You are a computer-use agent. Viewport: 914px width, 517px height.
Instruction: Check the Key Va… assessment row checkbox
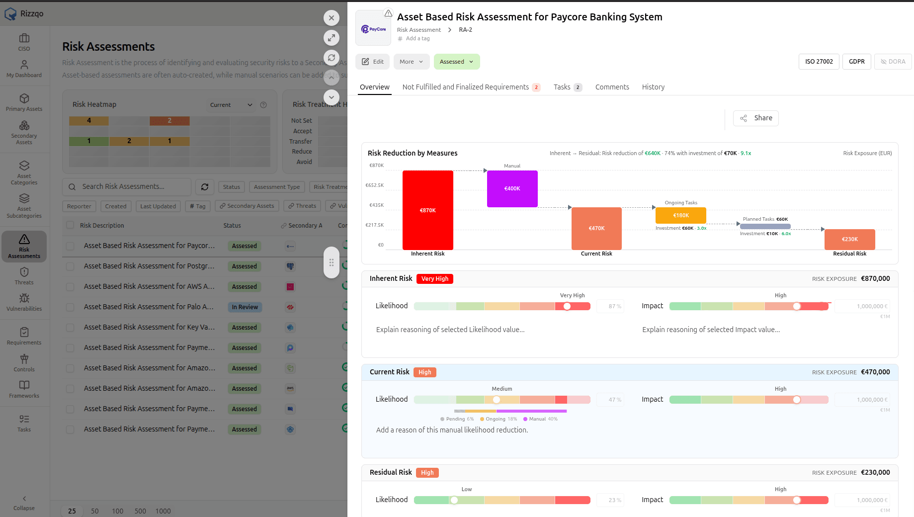[x=70, y=328]
